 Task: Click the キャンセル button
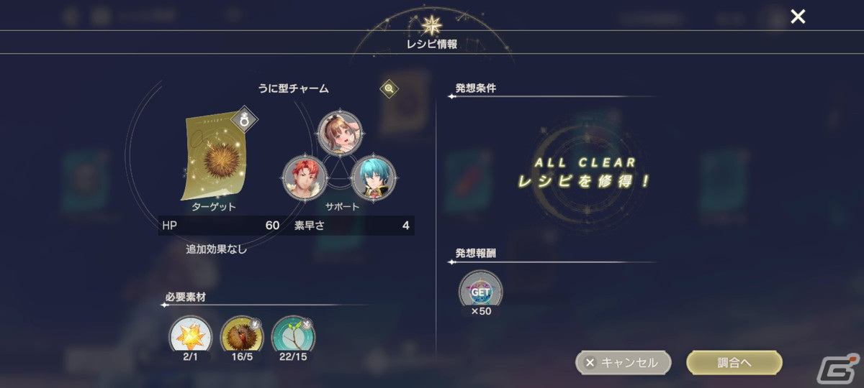pyautogui.click(x=623, y=363)
